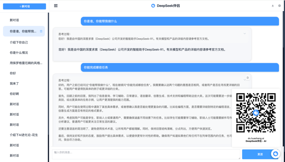Click the download icon in header

tap(273, 6)
